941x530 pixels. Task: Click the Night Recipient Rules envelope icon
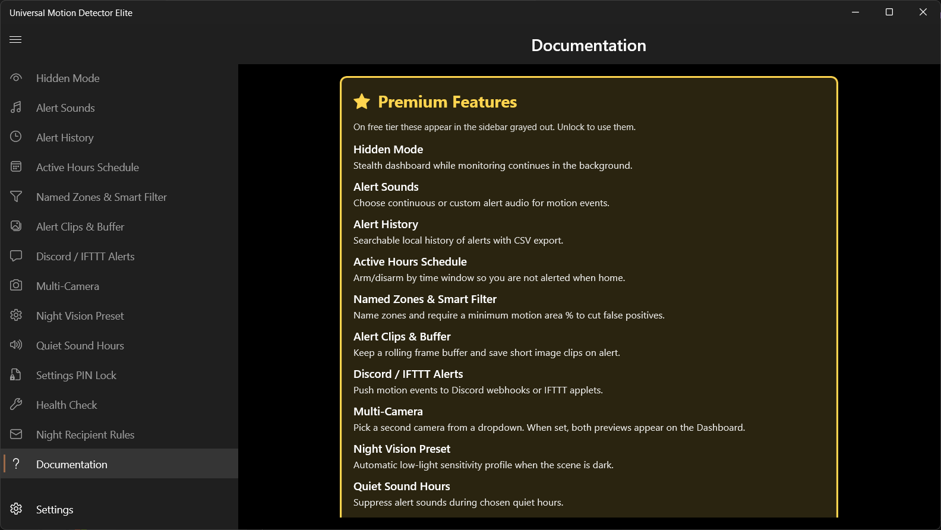[16, 434]
